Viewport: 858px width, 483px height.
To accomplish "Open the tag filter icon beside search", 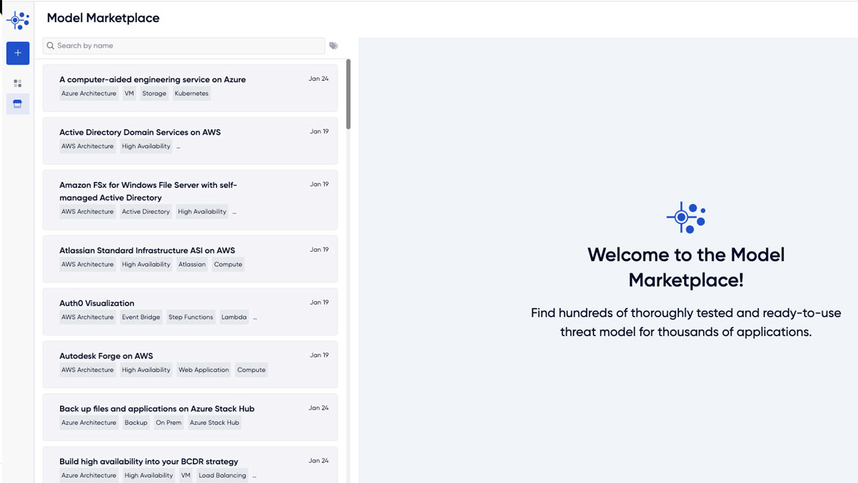I will (334, 46).
